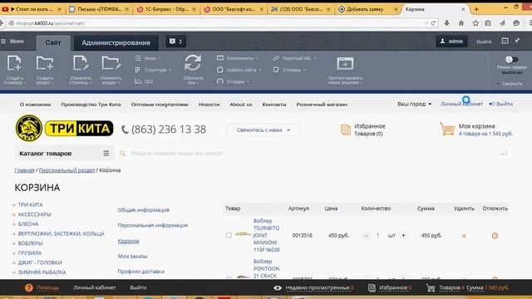Open the News menu item
This screenshot has height=299, width=532.
(x=209, y=105)
